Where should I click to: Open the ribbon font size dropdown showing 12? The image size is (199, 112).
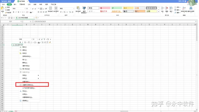(x=31, y=9)
